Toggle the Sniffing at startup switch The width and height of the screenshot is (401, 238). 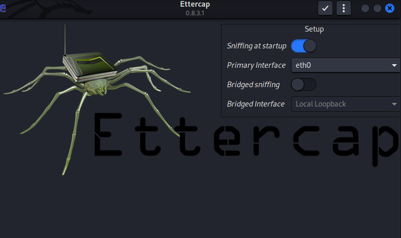tap(304, 46)
